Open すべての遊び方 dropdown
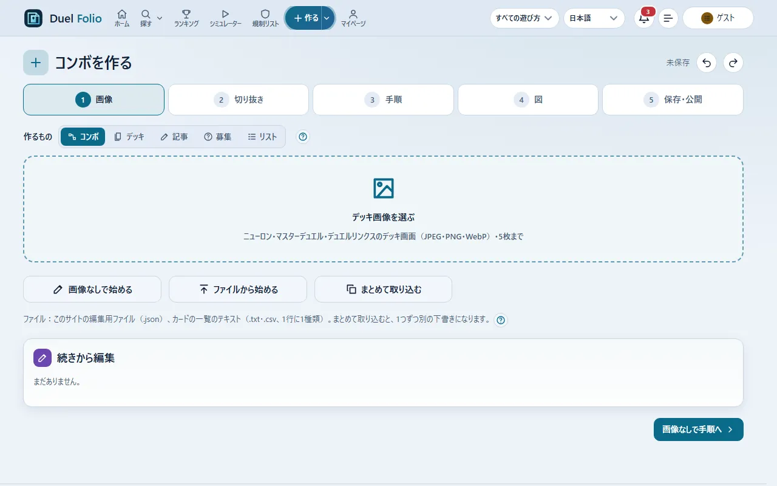 tap(524, 18)
